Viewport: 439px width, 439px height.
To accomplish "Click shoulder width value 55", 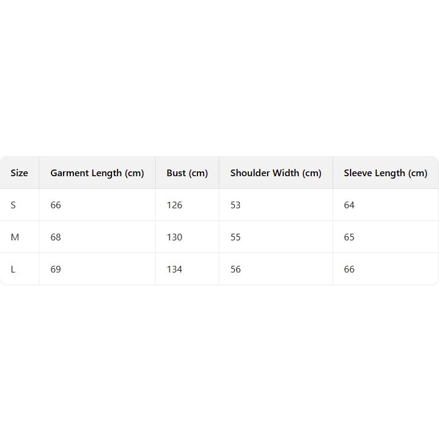I will pos(236,237).
